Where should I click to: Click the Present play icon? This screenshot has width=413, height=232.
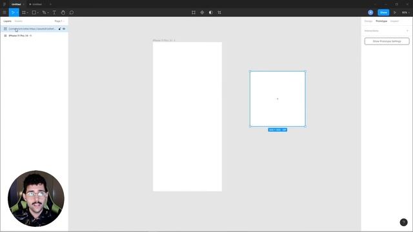point(394,12)
